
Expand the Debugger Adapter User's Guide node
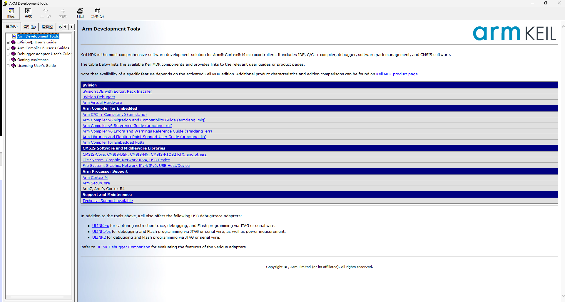coord(8,54)
